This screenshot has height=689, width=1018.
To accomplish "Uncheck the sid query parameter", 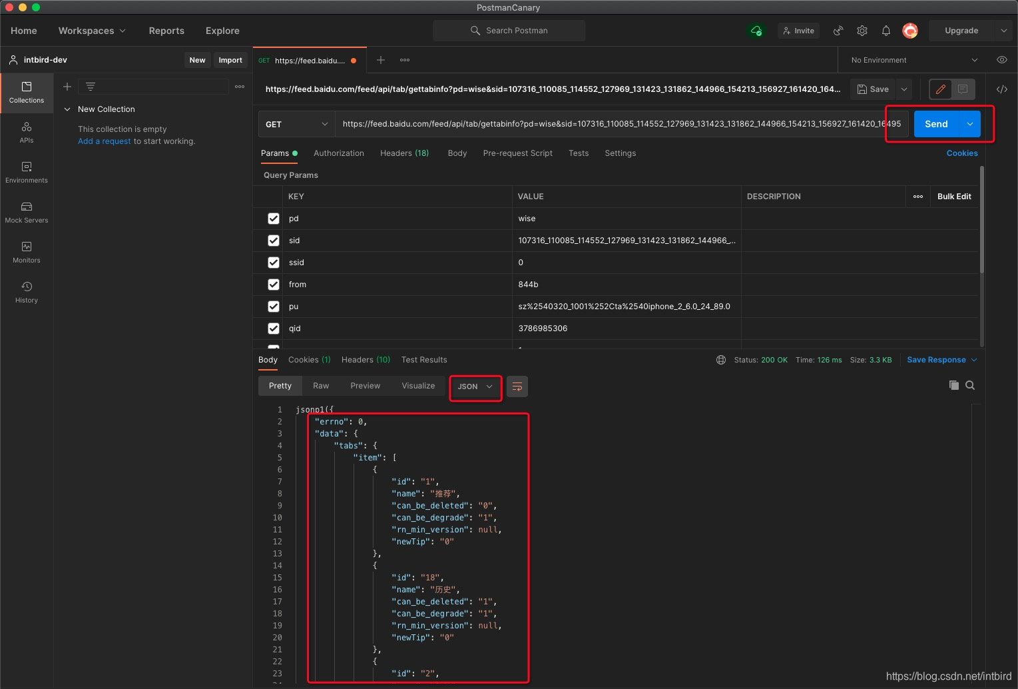I will (x=273, y=241).
